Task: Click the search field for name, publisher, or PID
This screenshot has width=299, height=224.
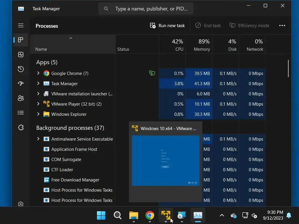Action: [x=146, y=8]
